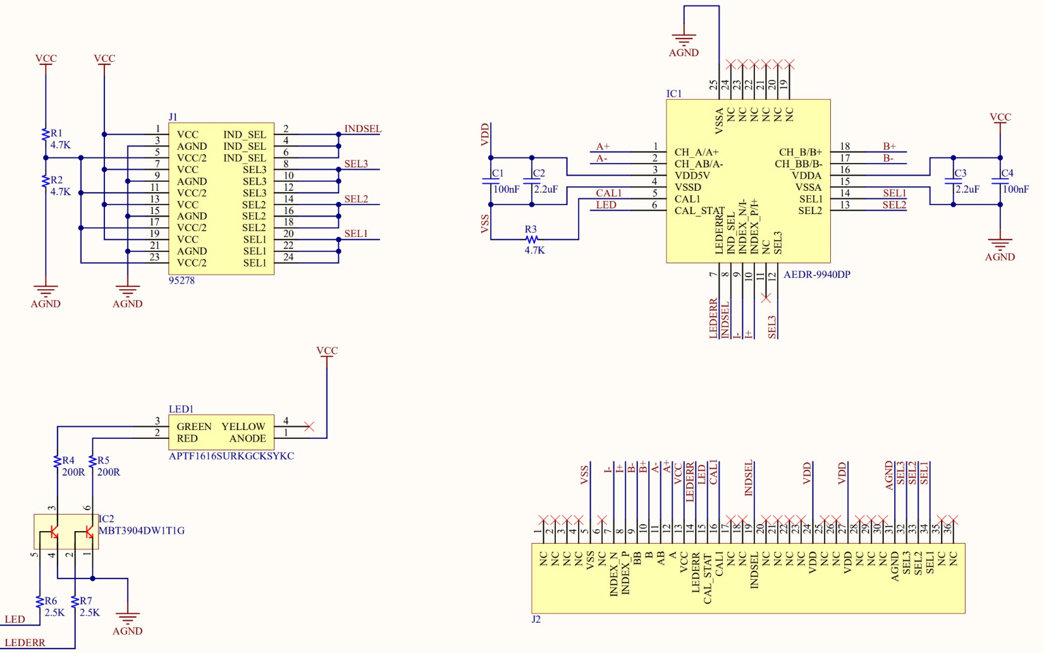
Task: Click AGND ground symbol above IC1
Action: pyautogui.click(x=684, y=39)
